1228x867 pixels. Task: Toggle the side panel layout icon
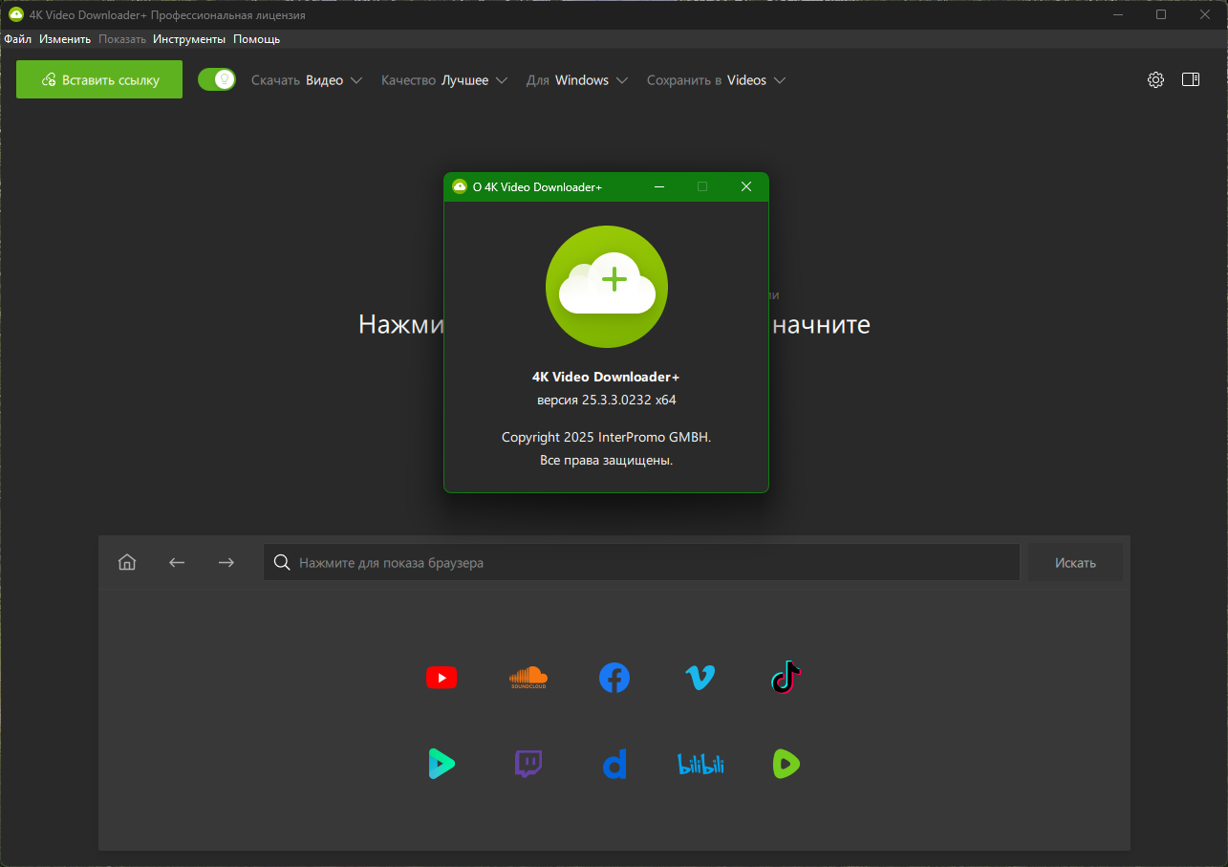1191,80
